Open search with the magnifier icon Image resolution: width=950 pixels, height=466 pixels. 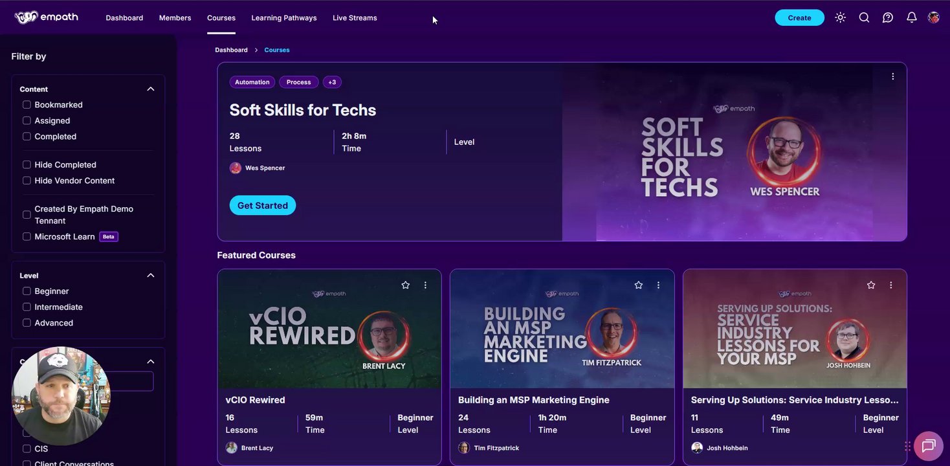point(864,17)
